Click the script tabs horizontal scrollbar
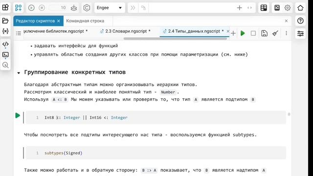Viewport: 313px width, 176px height. (175, 39)
